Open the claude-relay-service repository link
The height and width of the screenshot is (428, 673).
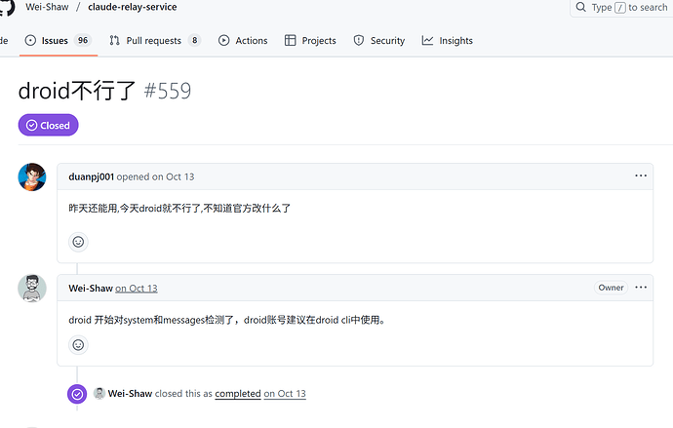click(x=133, y=7)
